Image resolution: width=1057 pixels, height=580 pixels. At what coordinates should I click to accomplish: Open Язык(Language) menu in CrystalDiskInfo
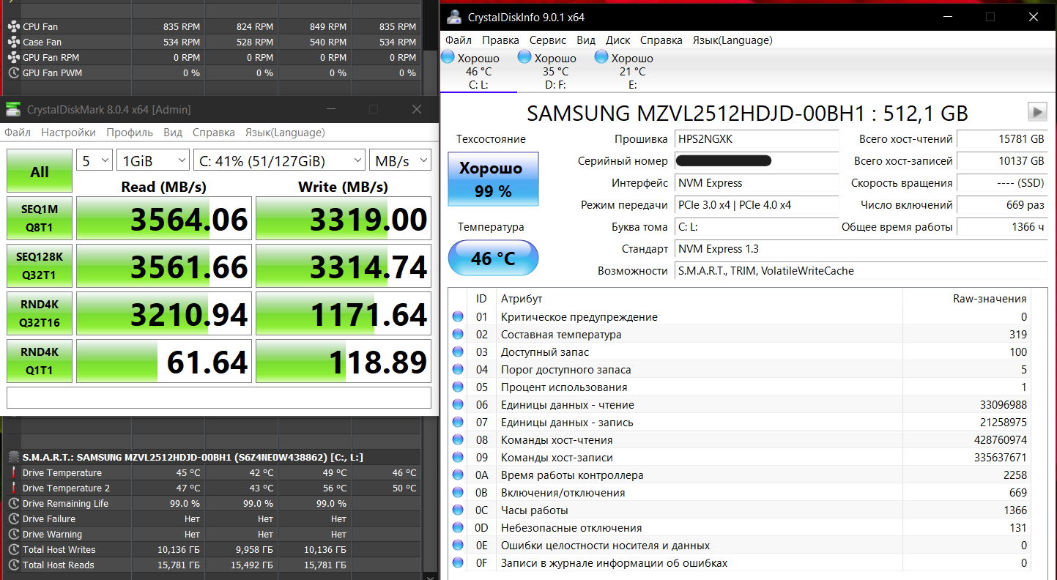point(733,40)
